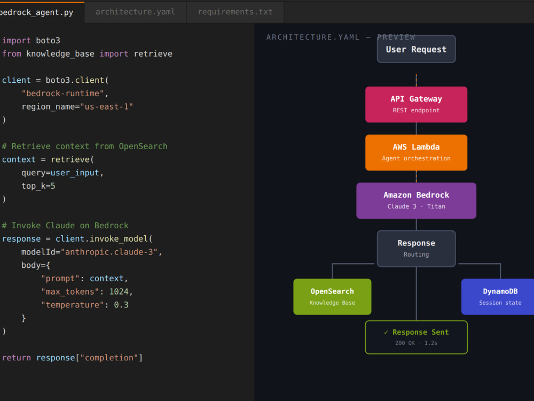Click the 'client = boto3.client(' line

coord(55,80)
